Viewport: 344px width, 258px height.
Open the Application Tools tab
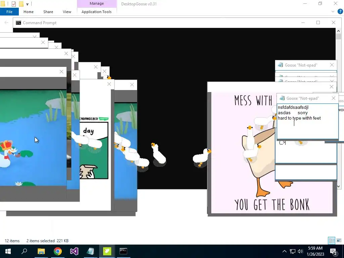coord(96,12)
